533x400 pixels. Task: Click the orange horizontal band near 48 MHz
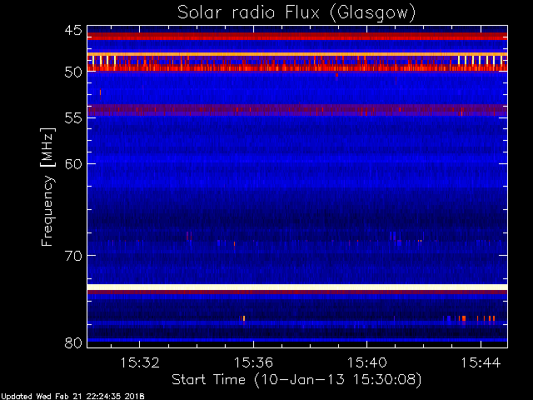pyautogui.click(x=297, y=54)
